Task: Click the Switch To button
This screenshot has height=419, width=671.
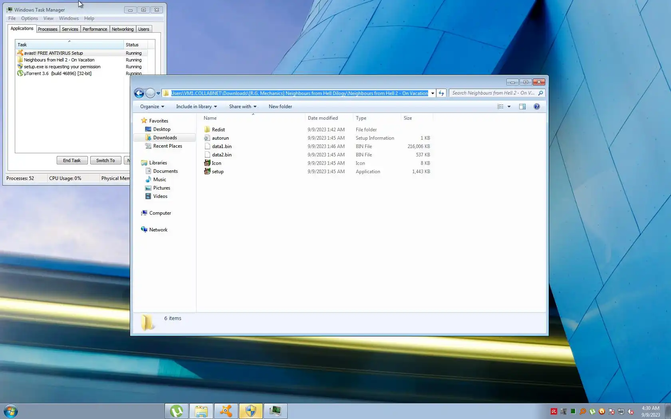Action: pyautogui.click(x=105, y=160)
